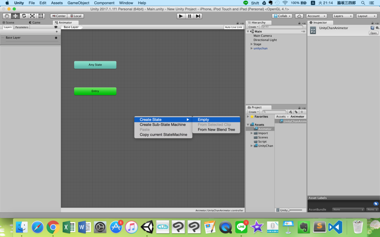Viewport: 380px width, 237px height.
Task: Click the Open button in Inspector
Action: [373, 33]
